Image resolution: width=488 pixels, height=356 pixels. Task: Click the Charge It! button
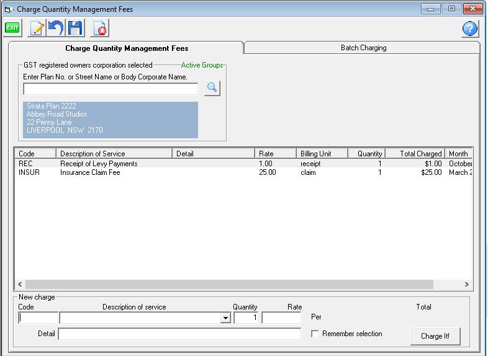(x=435, y=336)
